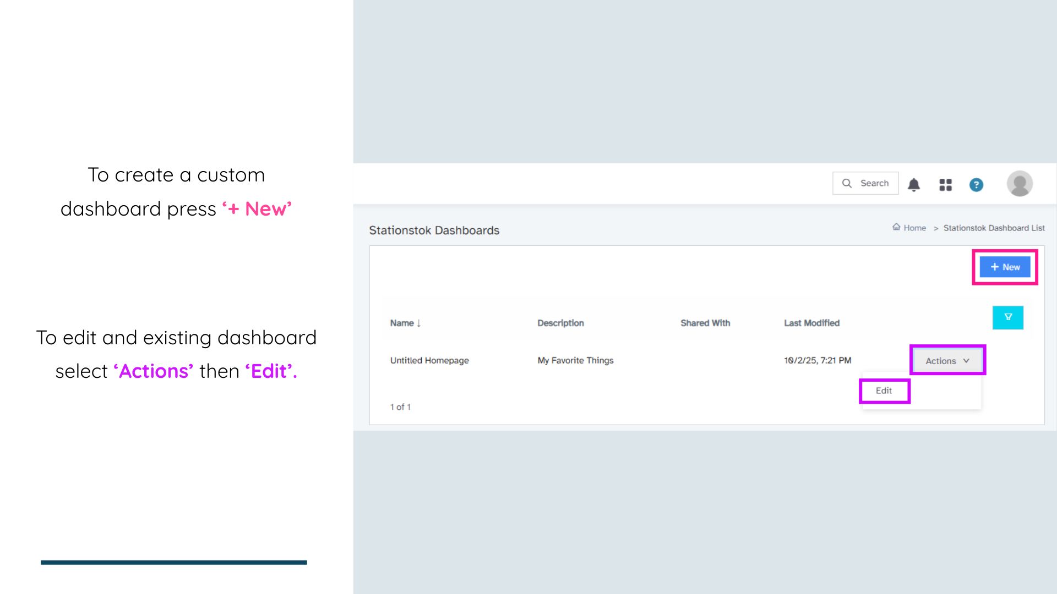
Task: Click the cyan filter icon button
Action: pos(1007,317)
